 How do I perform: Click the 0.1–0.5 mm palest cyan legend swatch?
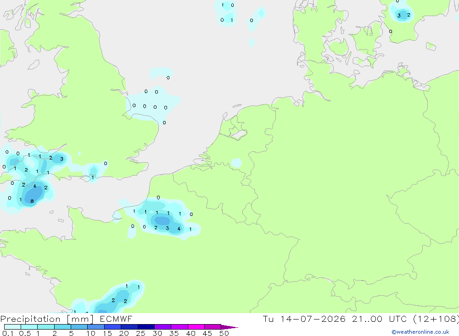pos(12,327)
